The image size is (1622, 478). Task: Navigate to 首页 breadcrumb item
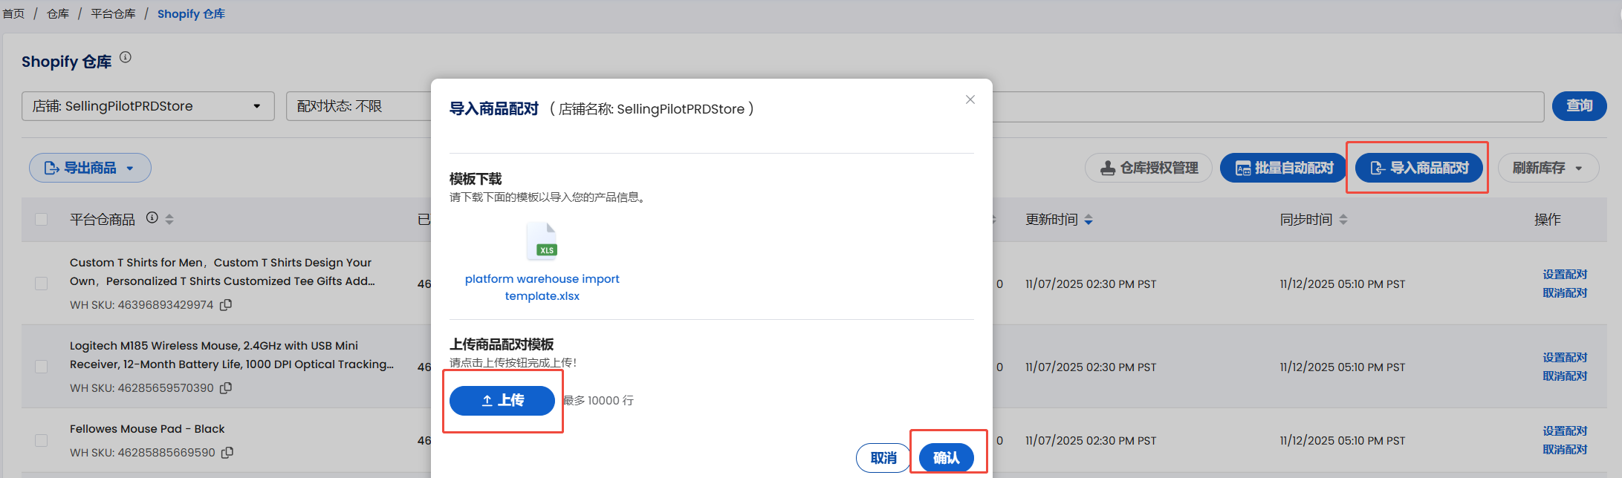pyautogui.click(x=13, y=14)
